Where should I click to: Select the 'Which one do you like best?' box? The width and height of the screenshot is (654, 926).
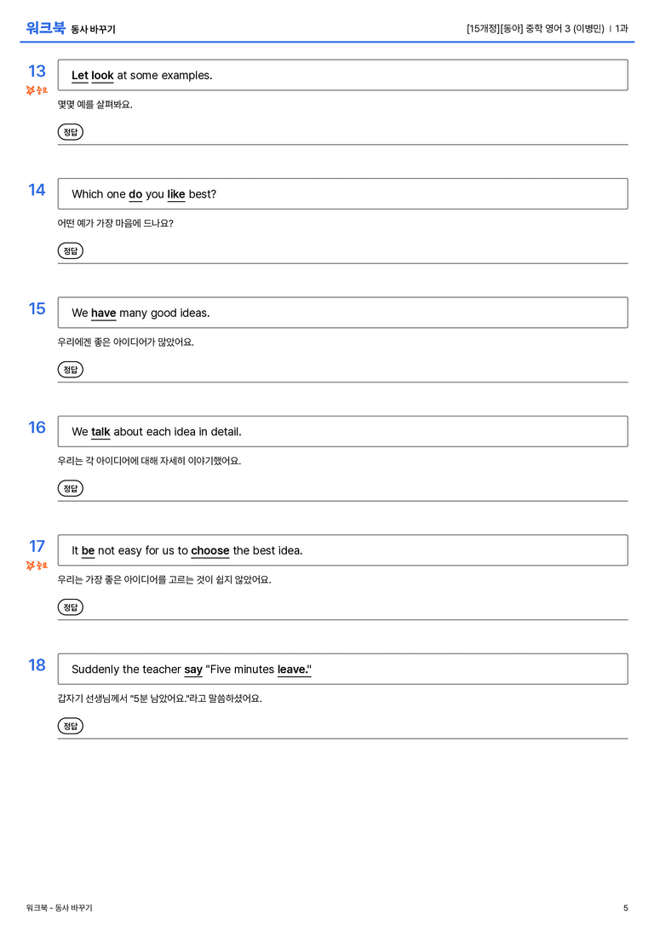tap(342, 193)
